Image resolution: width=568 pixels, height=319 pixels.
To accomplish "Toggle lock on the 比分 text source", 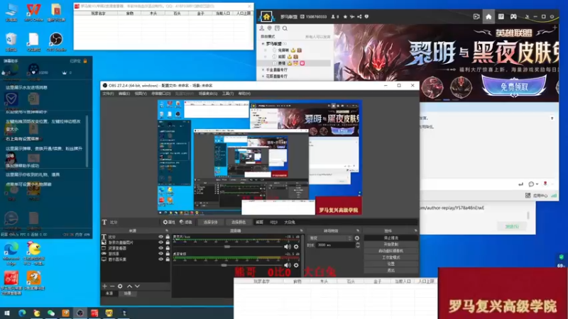I will click(168, 237).
